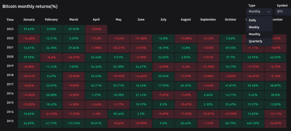Click the Time column header
This screenshot has width=291, height=131.
click(10, 20)
